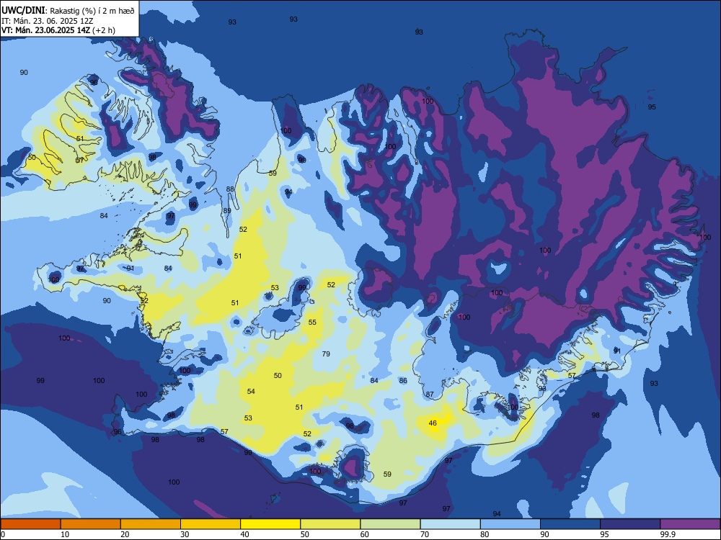Screen dimensions: 721x540
Task: Click the legend tick label 70
Action: coord(425,534)
